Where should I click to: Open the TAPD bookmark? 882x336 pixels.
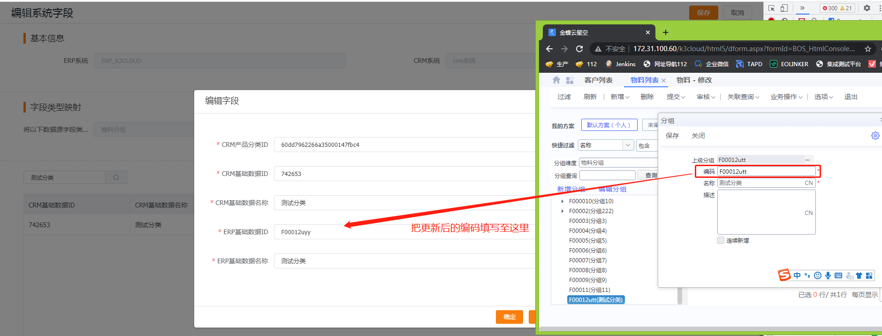point(749,64)
